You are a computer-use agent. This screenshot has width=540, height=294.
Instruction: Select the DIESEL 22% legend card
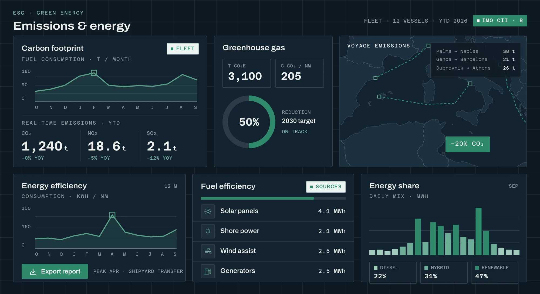pyautogui.click(x=393, y=272)
